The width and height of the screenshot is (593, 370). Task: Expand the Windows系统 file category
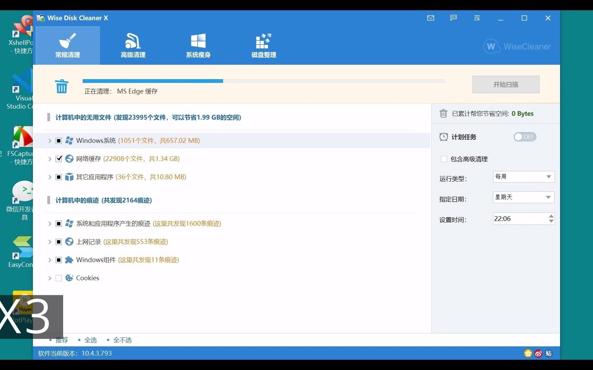49,140
